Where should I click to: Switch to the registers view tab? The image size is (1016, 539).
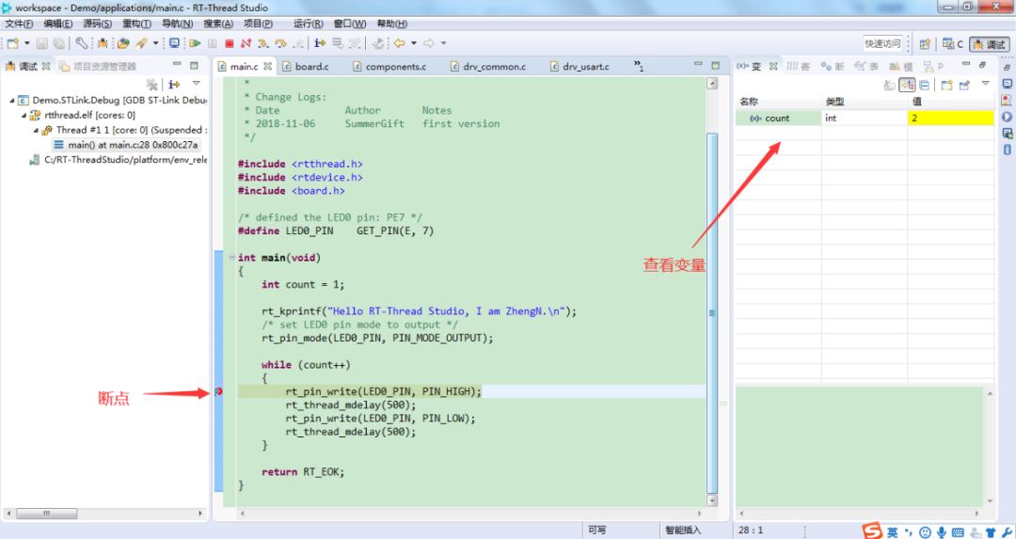point(799,66)
